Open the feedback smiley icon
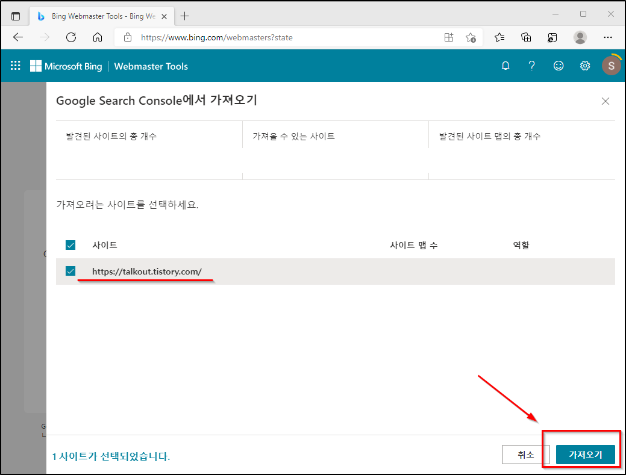This screenshot has width=626, height=475. pos(559,66)
